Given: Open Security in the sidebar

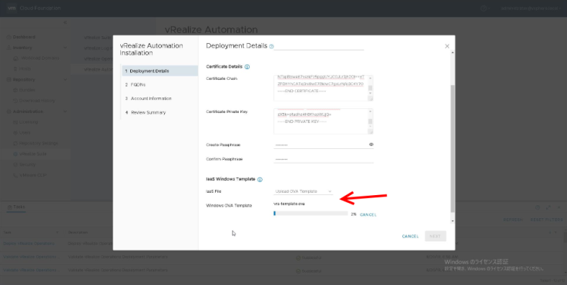Looking at the screenshot, I should coord(28,164).
